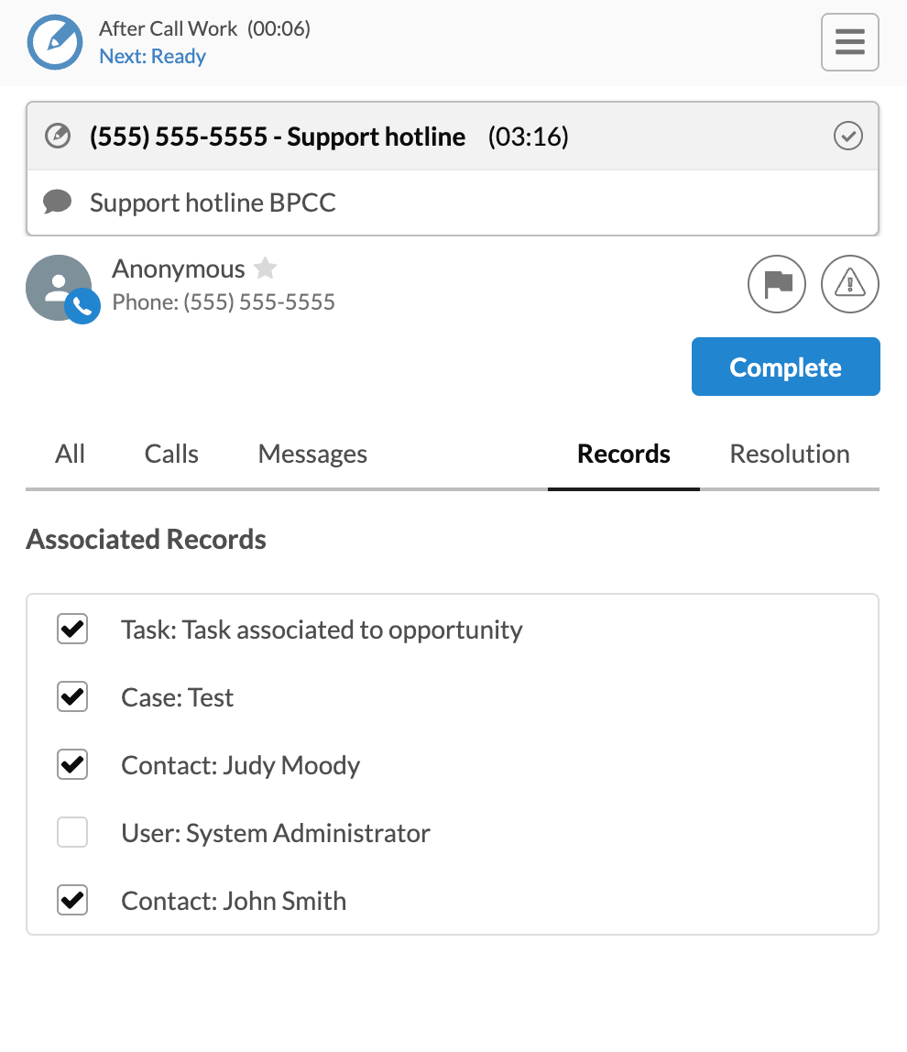The width and height of the screenshot is (907, 1052).
Task: Uncheck the Contact: Judy Moody record
Action: click(x=72, y=764)
